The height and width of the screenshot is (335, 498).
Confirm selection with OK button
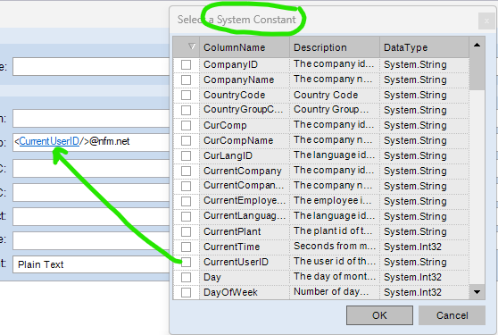[x=379, y=315]
